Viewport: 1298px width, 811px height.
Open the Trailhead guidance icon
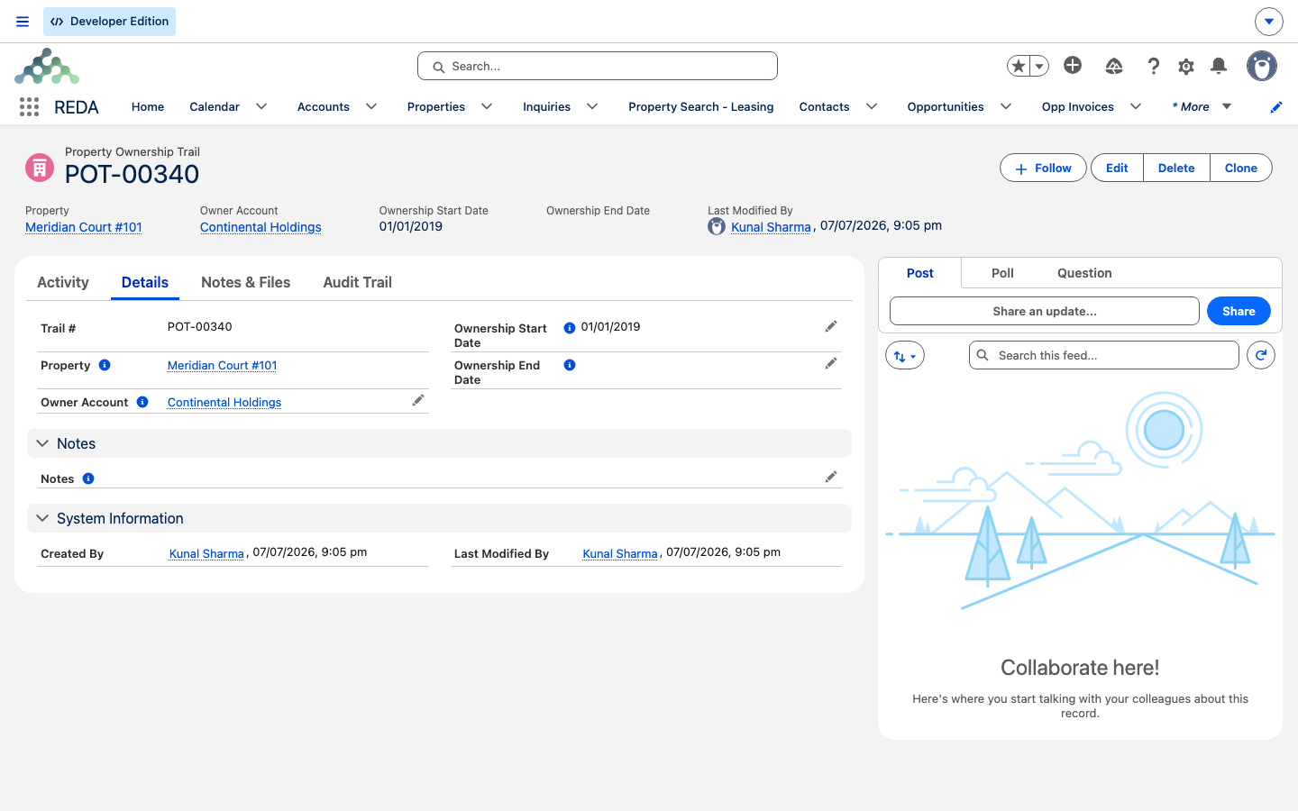pos(1114,66)
